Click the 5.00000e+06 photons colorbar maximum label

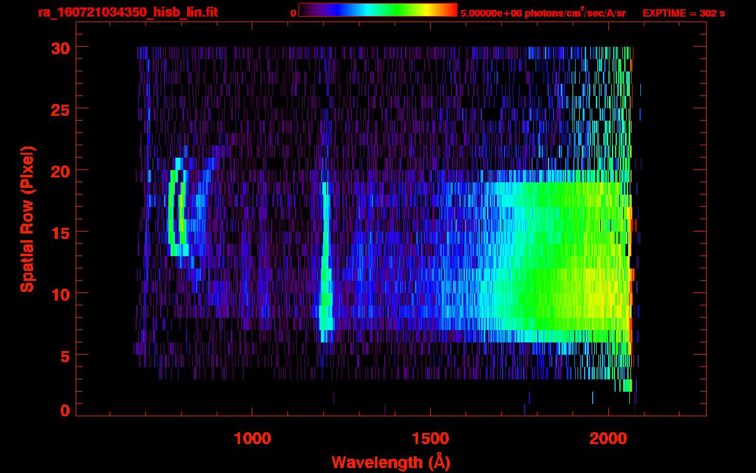point(542,13)
